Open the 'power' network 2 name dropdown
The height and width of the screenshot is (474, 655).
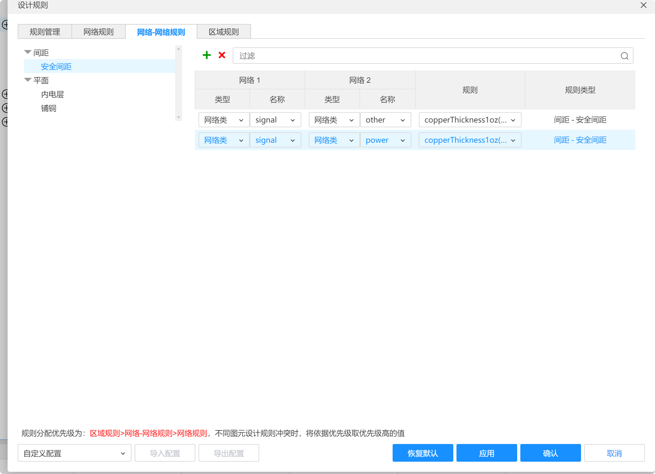click(385, 140)
